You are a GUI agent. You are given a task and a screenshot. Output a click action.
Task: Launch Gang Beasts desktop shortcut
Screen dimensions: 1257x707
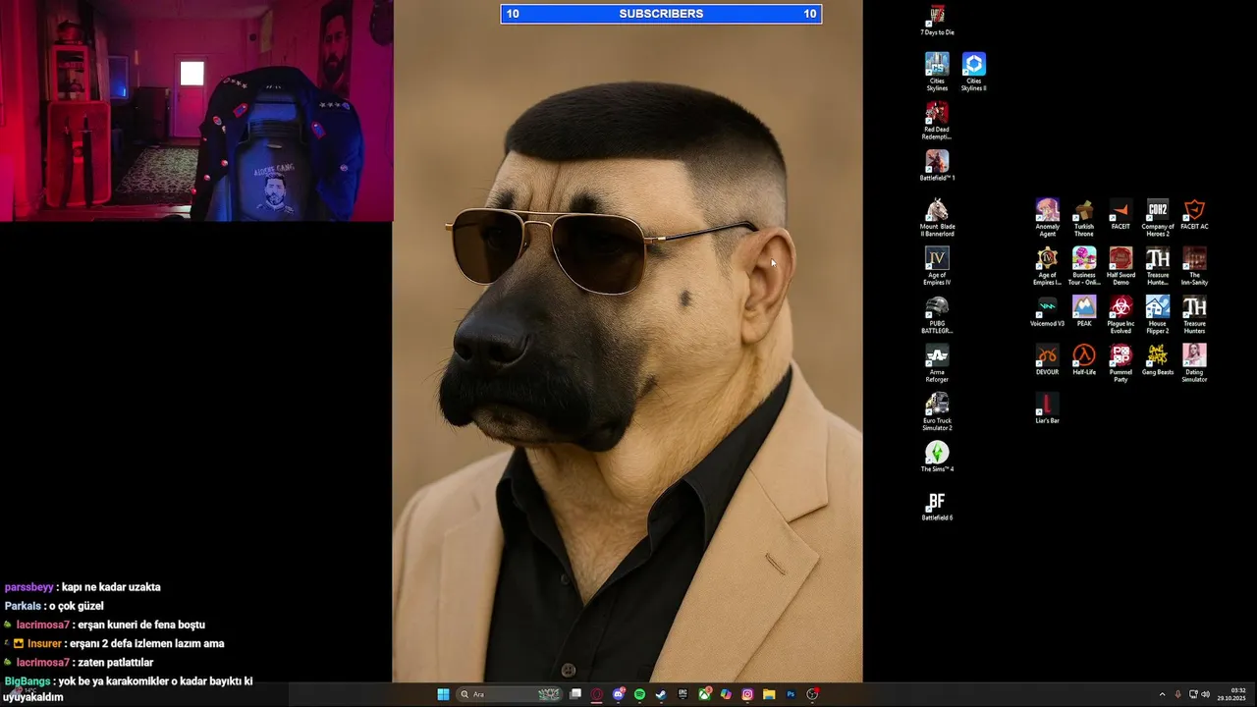pos(1158,358)
